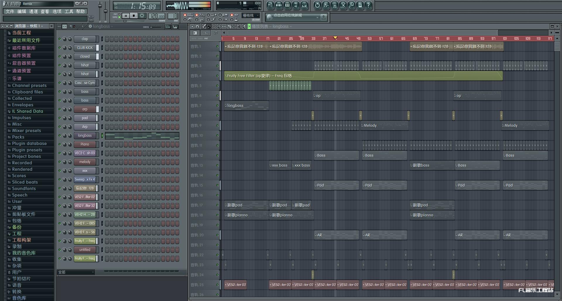This screenshot has width=562, height=301.
Task: Stop playback with the stop button
Action: pos(134,16)
